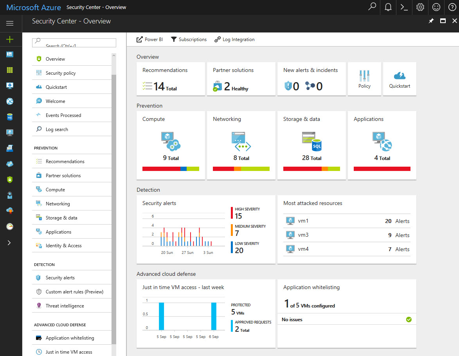Click the Power BI toolbar button
Viewport: 459px width, 356px height.
point(149,39)
